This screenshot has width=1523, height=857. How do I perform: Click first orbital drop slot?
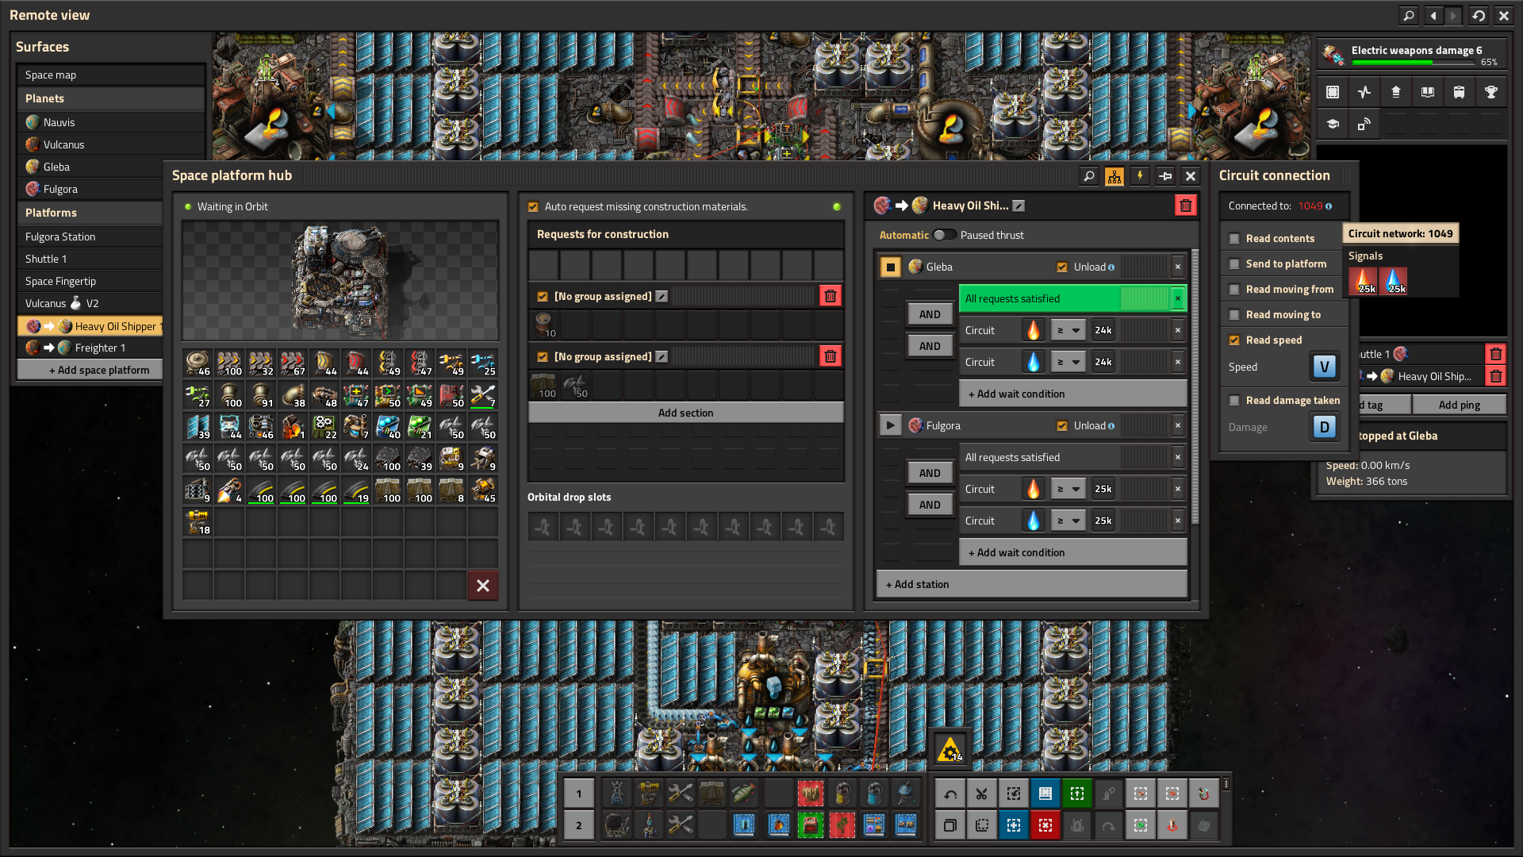click(543, 527)
